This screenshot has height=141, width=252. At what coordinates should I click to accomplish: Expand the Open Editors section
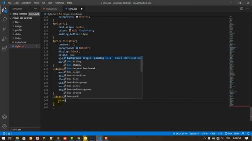point(25,14)
